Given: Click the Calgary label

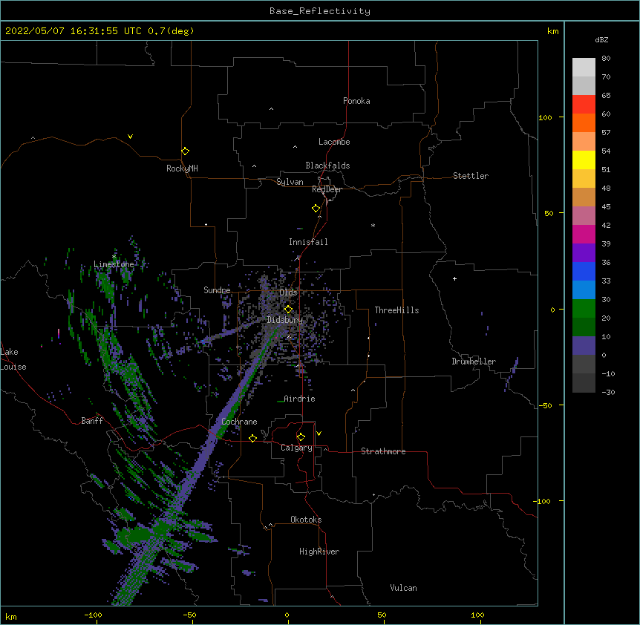Looking at the screenshot, I should pyautogui.click(x=296, y=448).
